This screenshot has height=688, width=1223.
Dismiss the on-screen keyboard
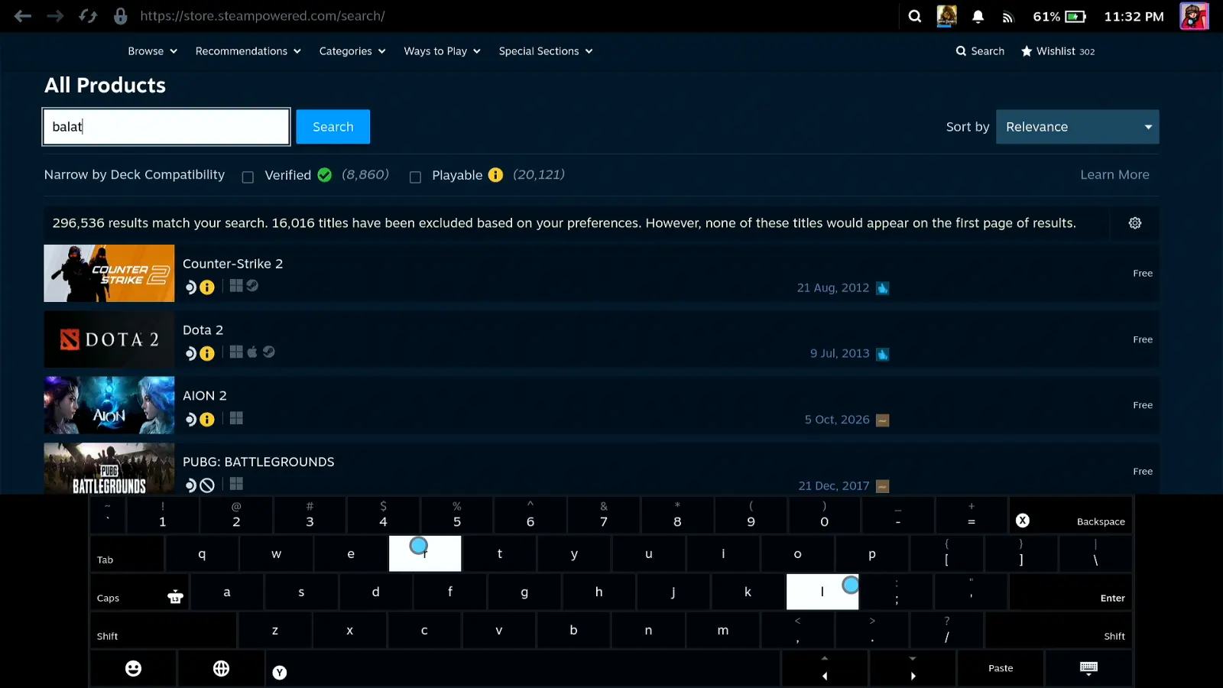pos(1088,669)
